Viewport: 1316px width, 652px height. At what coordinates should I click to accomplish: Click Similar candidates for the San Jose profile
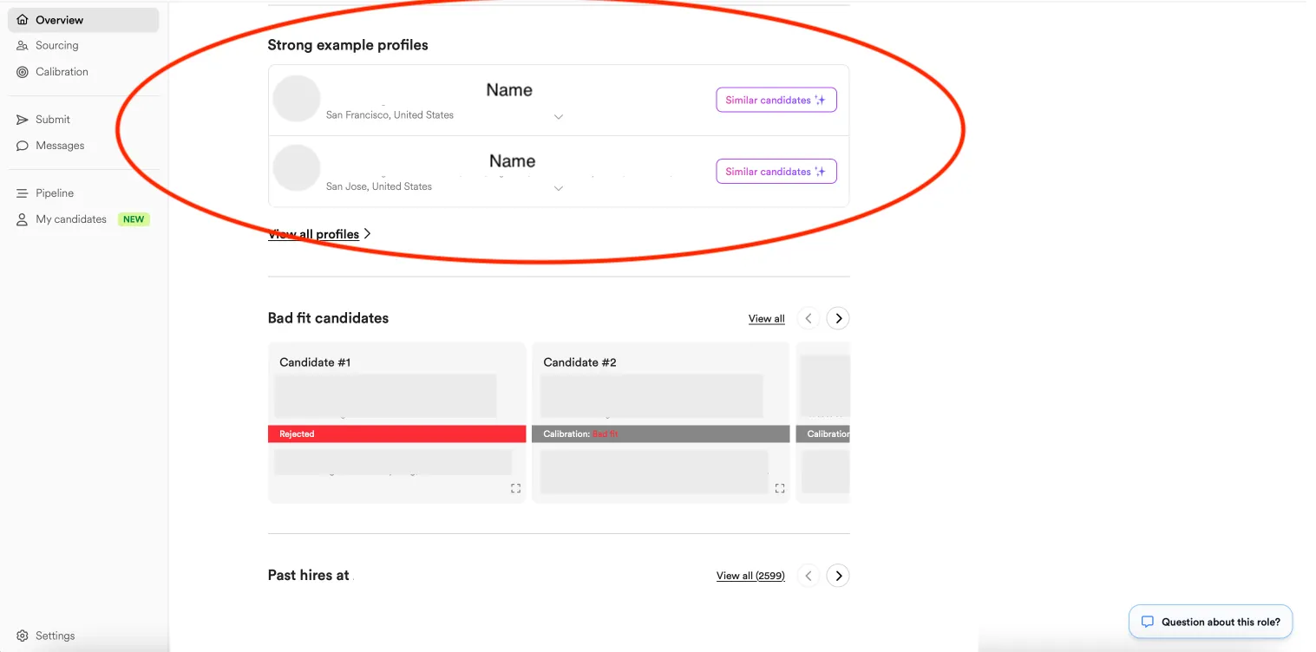coord(776,171)
